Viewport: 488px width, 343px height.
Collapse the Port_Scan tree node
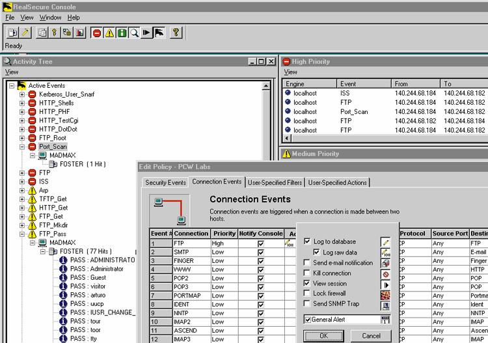click(22, 147)
